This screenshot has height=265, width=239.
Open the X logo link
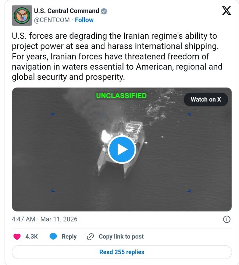click(x=226, y=11)
